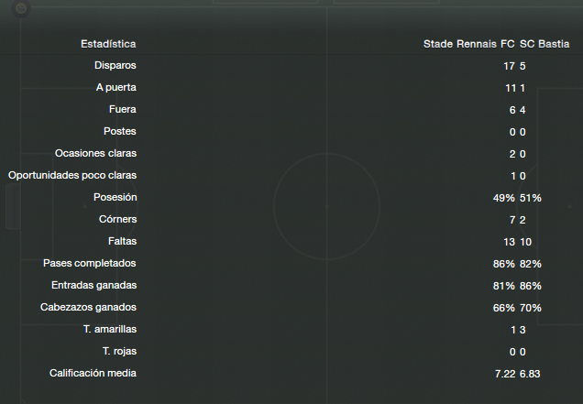583x404 pixels.
Task: Click the Posesión statistic label
Action: [115, 197]
